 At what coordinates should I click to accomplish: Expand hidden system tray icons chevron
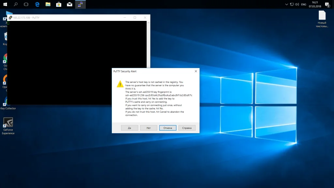pos(286,4)
